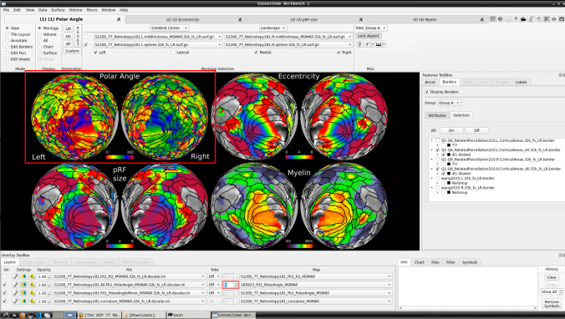Viewport: 565px width, 319px height.
Task: Close the Polar Angle tab with its X
Action: (119, 19)
